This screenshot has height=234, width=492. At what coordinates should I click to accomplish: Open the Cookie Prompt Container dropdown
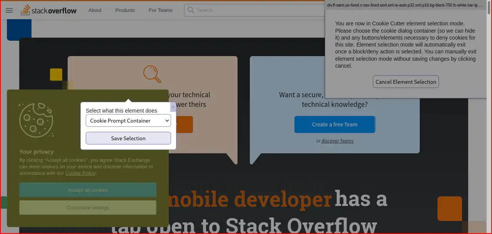coord(128,121)
